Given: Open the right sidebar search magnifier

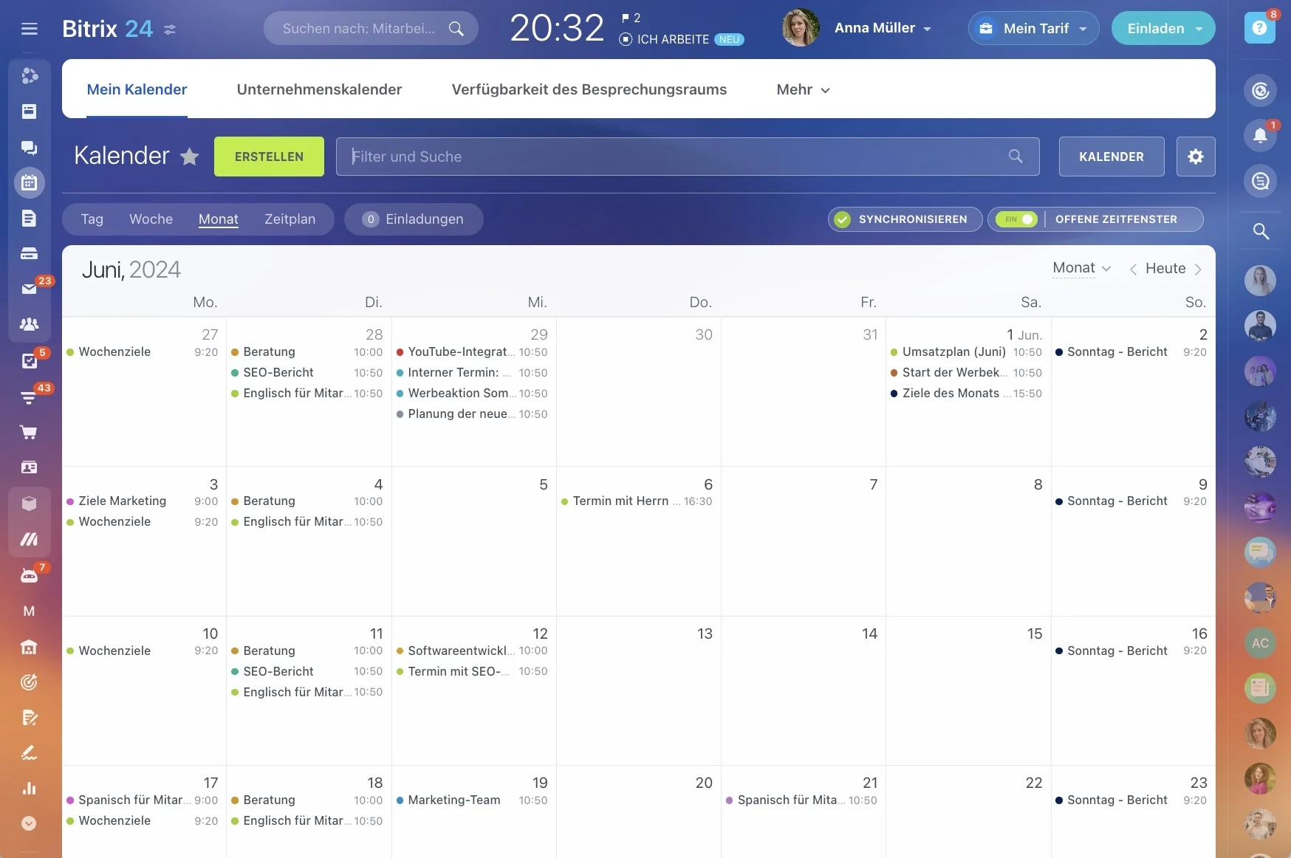Looking at the screenshot, I should (1261, 232).
